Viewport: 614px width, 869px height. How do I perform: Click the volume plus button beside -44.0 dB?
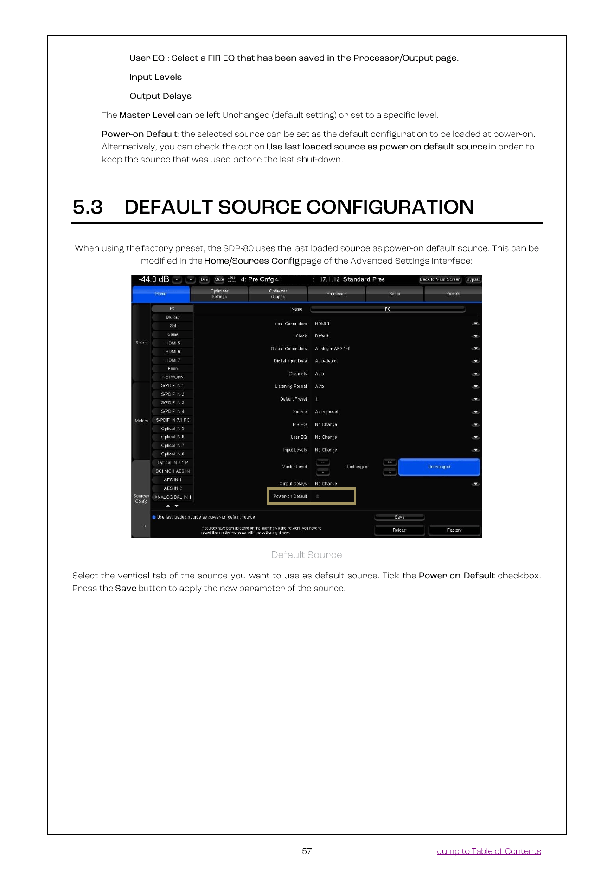point(191,279)
